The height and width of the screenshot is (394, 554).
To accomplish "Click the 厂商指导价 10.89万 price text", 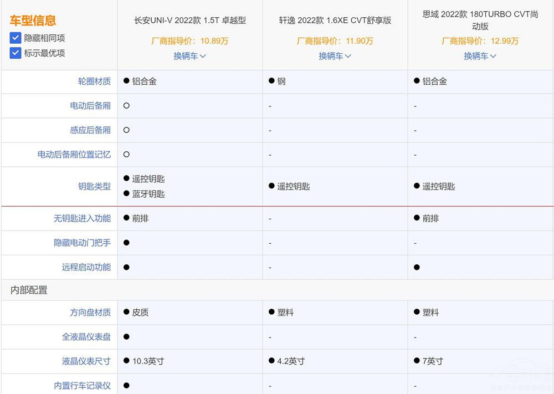I will click(189, 41).
